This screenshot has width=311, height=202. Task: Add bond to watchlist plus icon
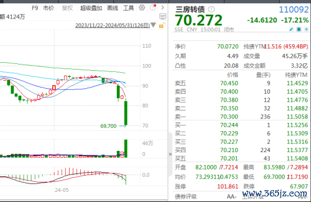[307, 29]
